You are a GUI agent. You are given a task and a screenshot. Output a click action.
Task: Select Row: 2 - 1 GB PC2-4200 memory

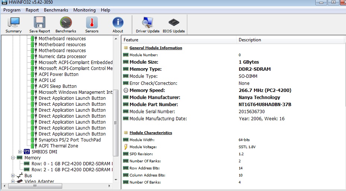pos(72,170)
